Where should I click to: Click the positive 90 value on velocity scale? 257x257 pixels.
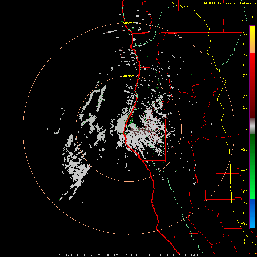click(x=245, y=33)
